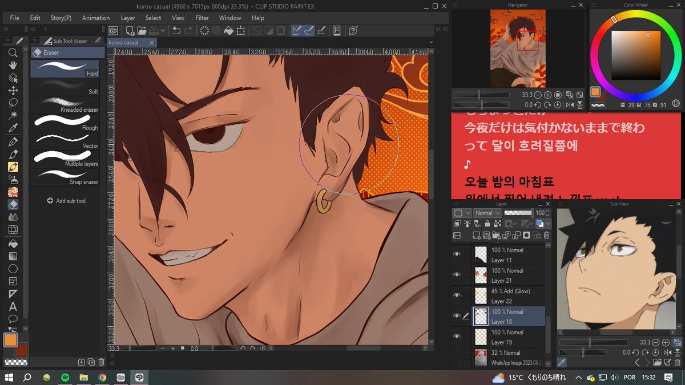685x385 pixels.
Task: Choose the Vector eraser sub tool
Action: [x=65, y=141]
